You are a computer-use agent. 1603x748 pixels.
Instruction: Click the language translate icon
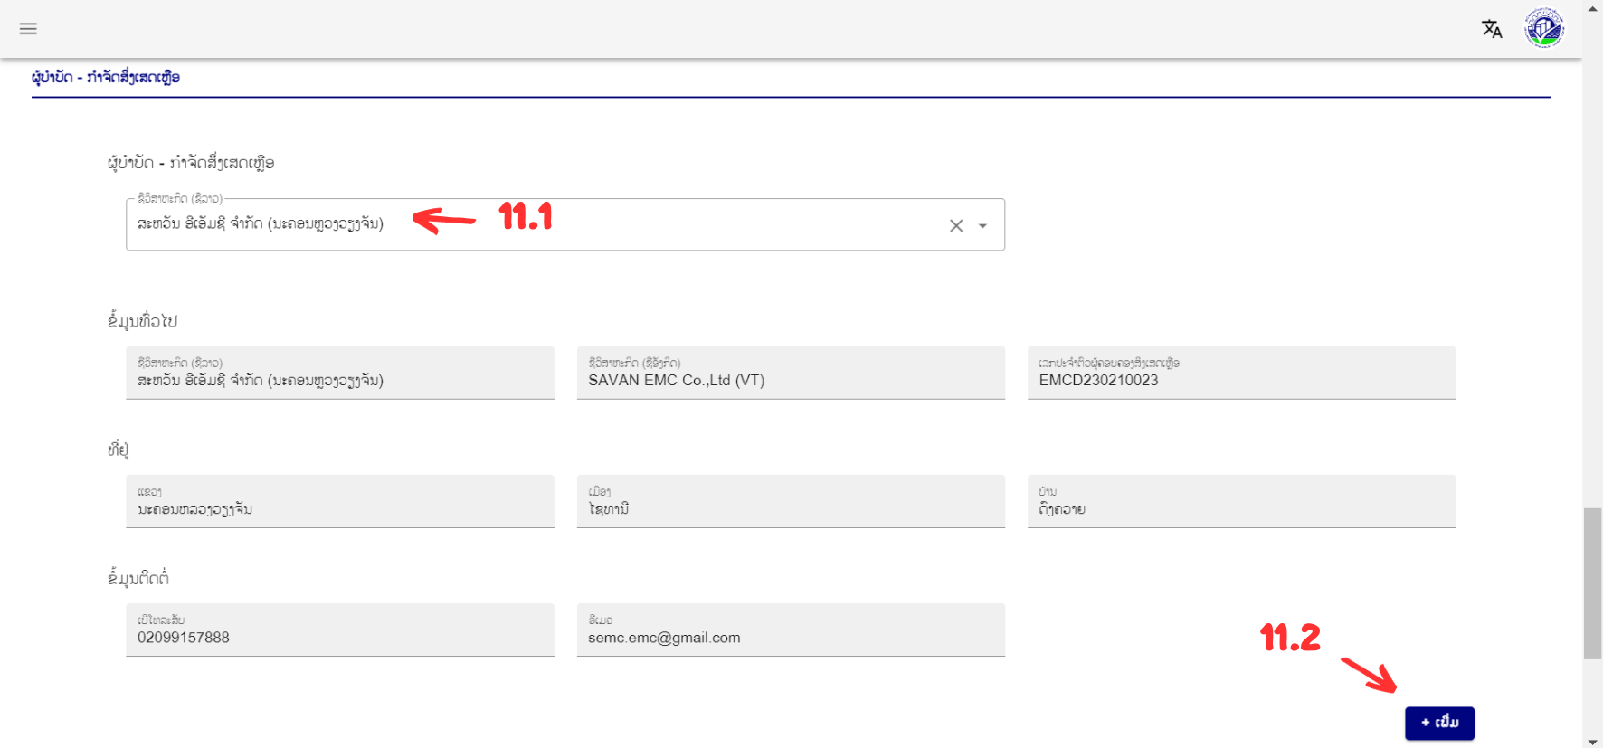pyautogui.click(x=1491, y=29)
